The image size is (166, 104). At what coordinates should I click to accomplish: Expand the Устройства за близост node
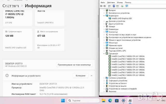click(104, 83)
